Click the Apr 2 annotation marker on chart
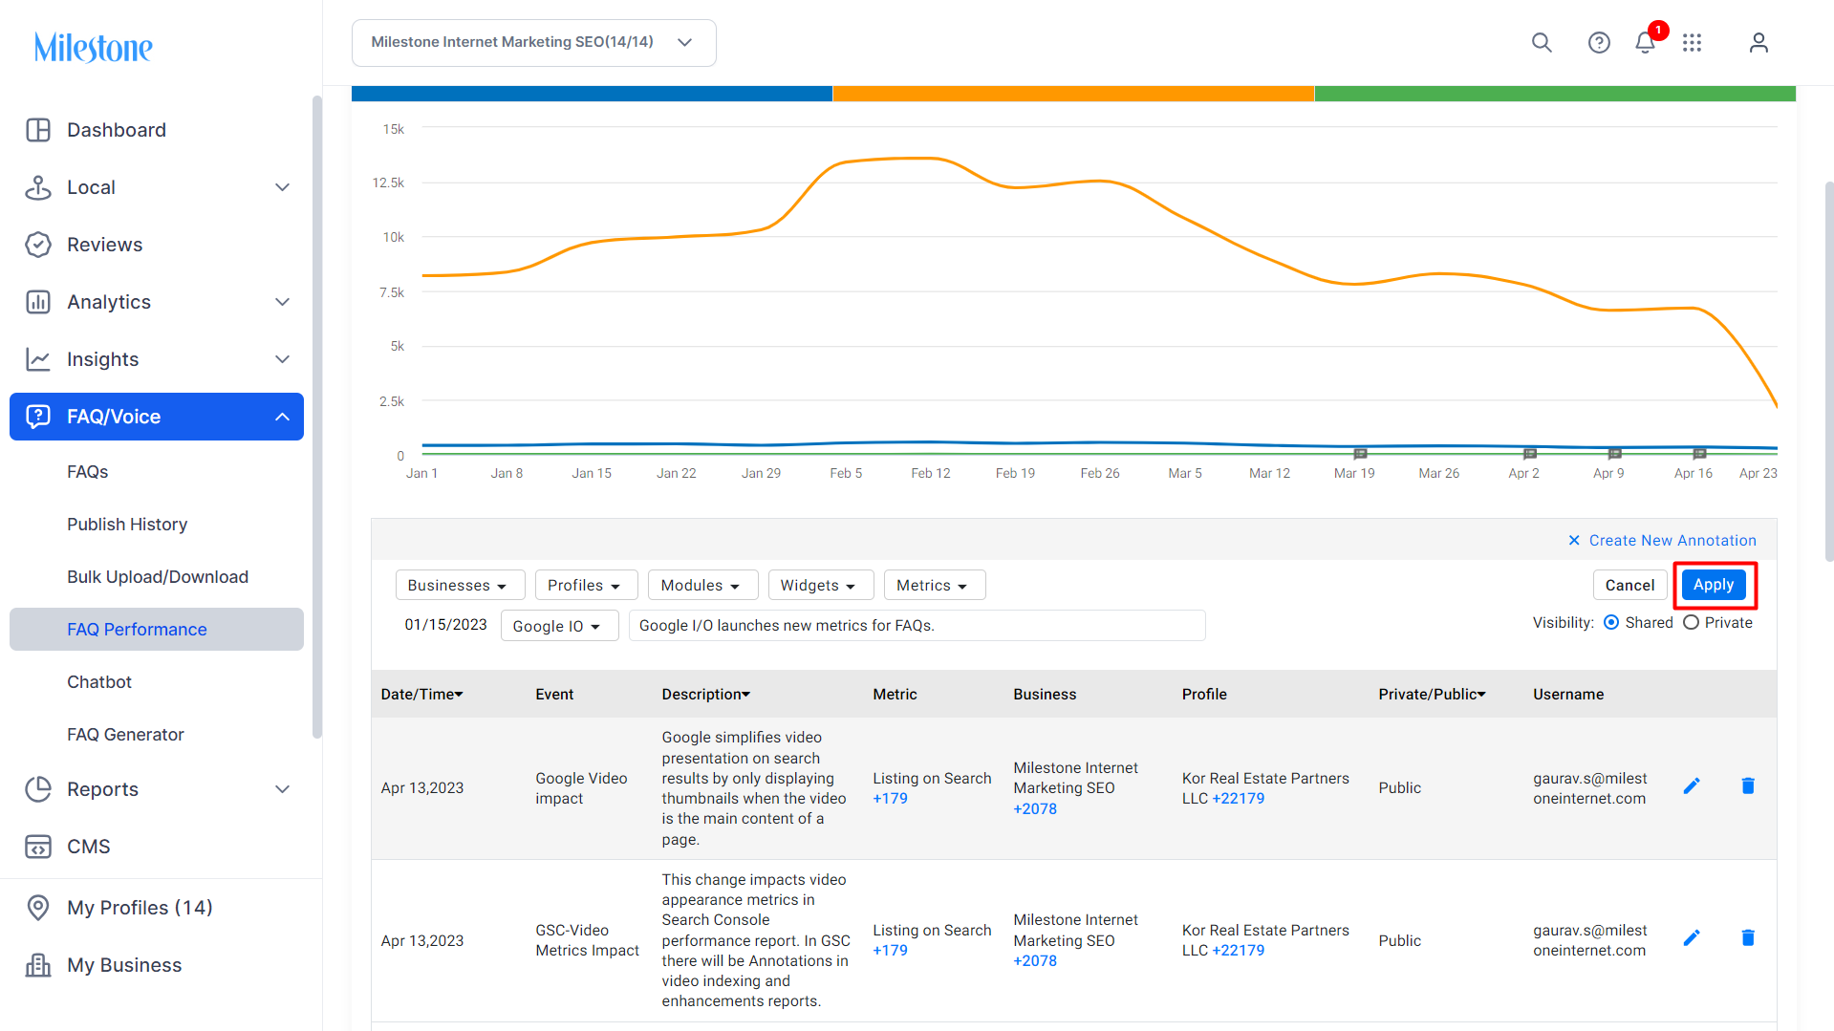The width and height of the screenshot is (1834, 1031). click(1530, 454)
